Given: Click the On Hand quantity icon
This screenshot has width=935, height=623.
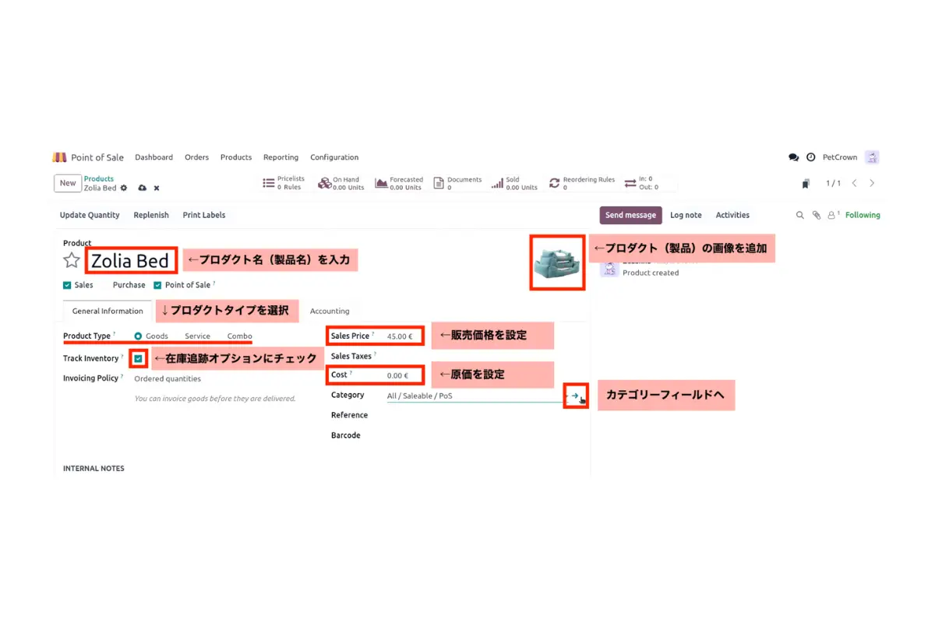Looking at the screenshot, I should [324, 183].
